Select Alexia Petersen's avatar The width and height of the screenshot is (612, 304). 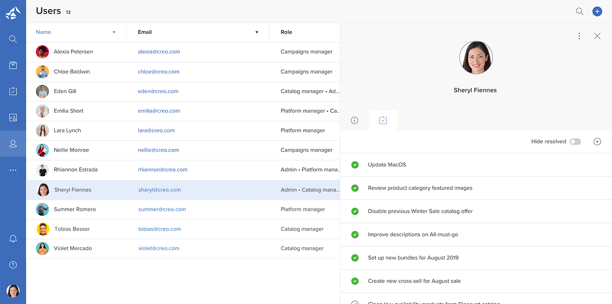tap(42, 52)
